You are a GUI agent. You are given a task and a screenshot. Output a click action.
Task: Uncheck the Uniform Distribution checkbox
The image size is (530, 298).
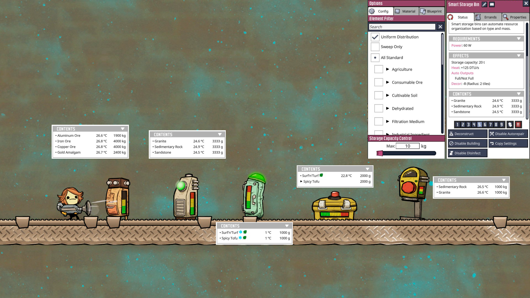point(375,37)
